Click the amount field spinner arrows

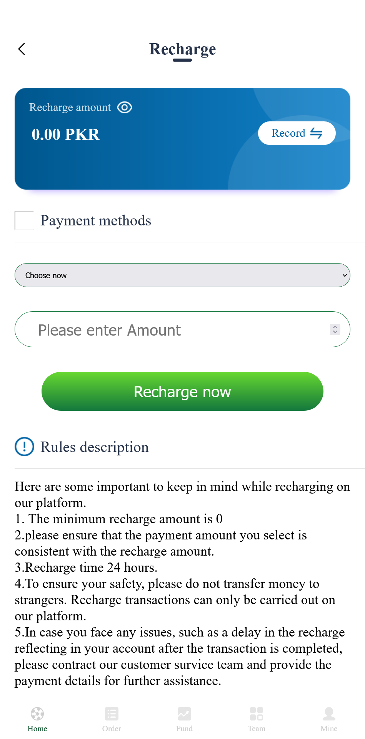point(335,329)
